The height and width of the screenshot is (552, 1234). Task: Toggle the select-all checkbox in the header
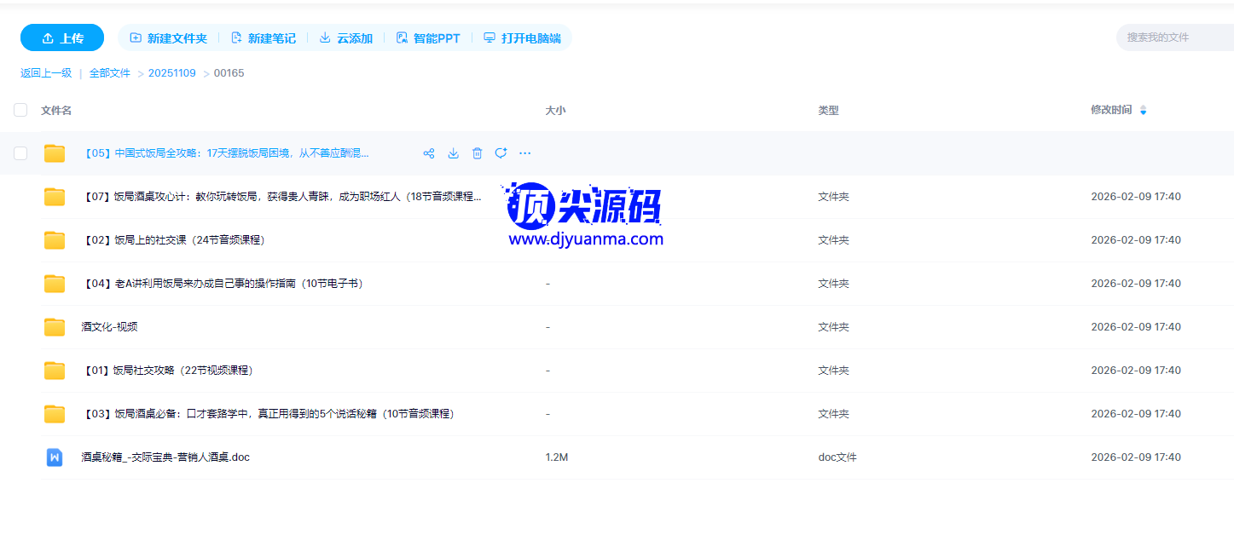point(20,110)
